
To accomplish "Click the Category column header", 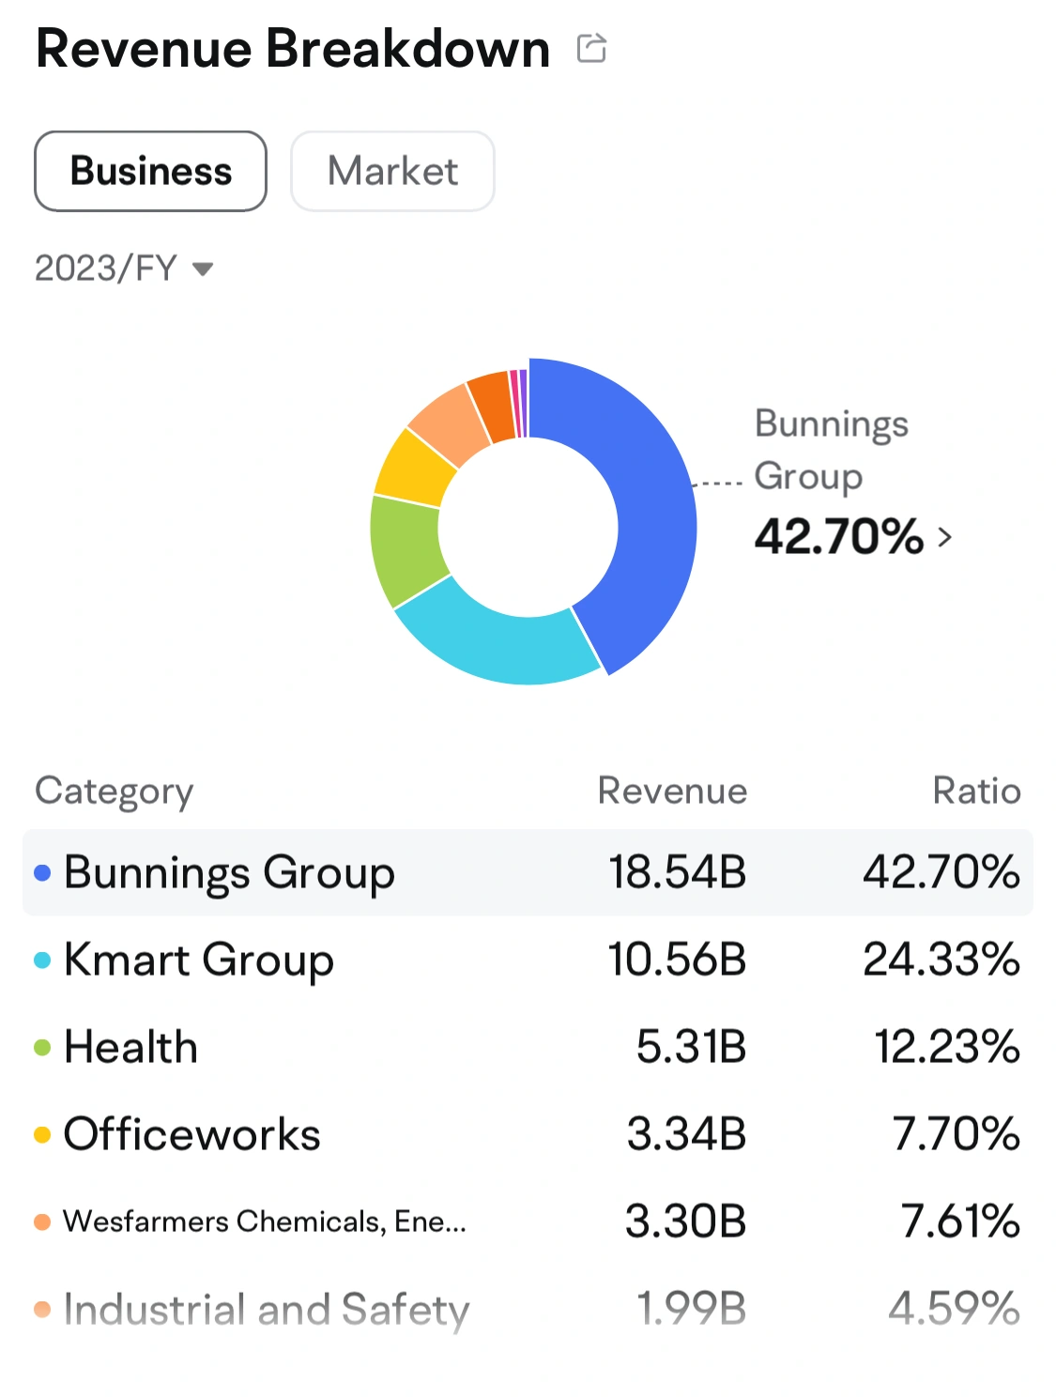I will tap(114, 792).
